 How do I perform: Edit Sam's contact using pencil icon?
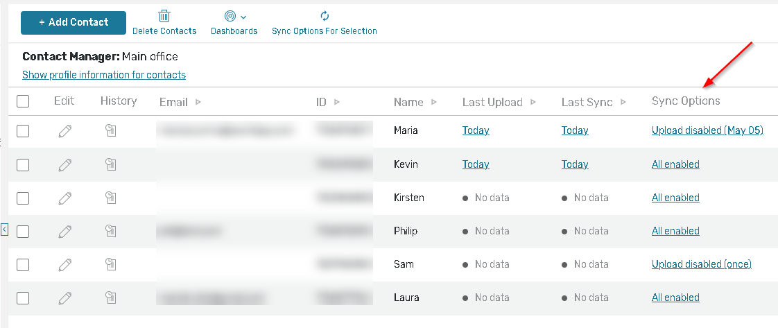[x=65, y=264]
